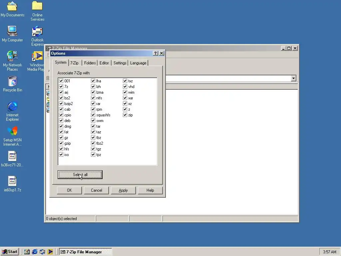Launch Media Player from quick launch
341x256 pixels.
(x=50, y=252)
